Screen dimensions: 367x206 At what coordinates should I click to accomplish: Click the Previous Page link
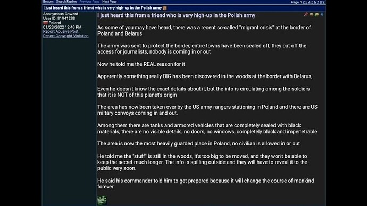(x=89, y=2)
